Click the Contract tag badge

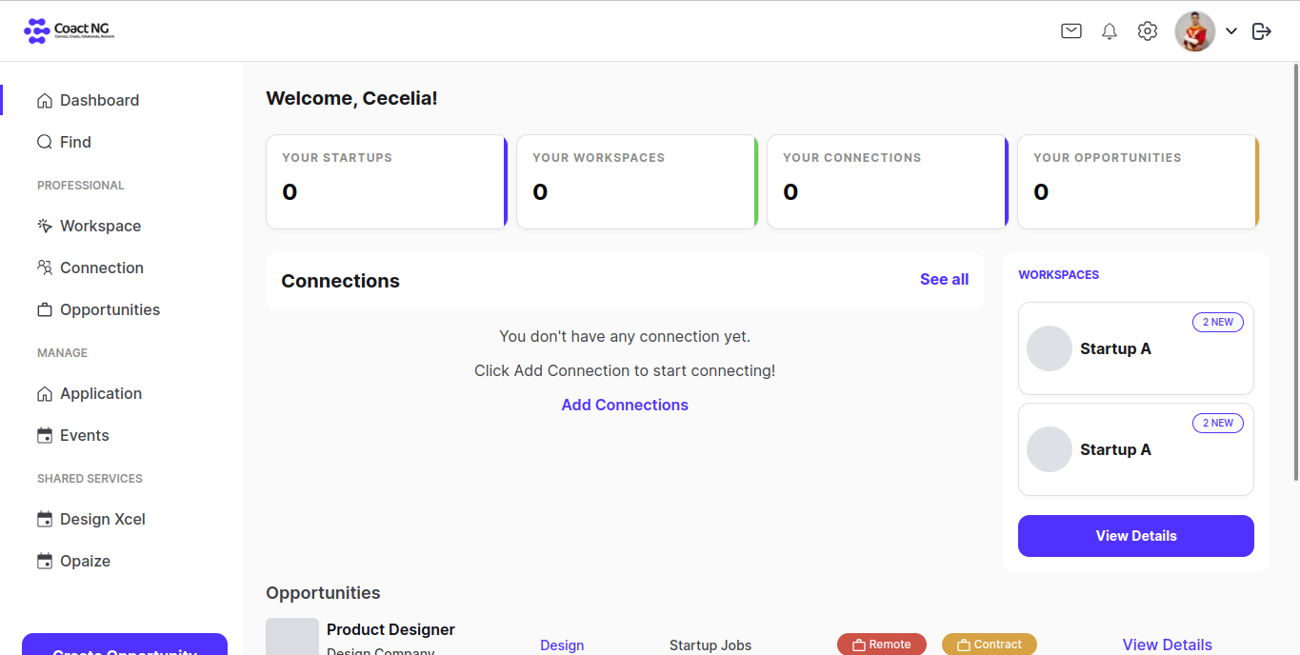coord(990,645)
